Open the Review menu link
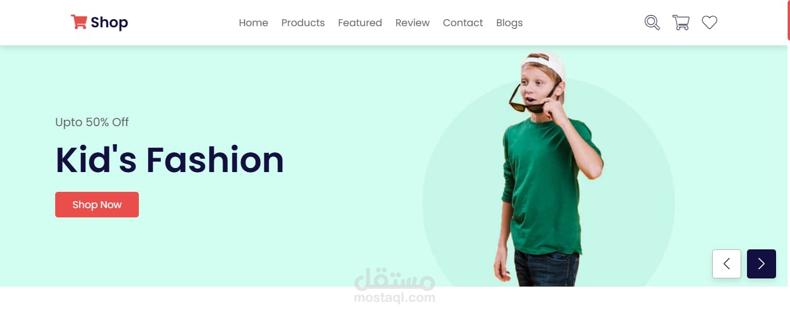Viewport: 790px width, 311px height. pos(412,23)
